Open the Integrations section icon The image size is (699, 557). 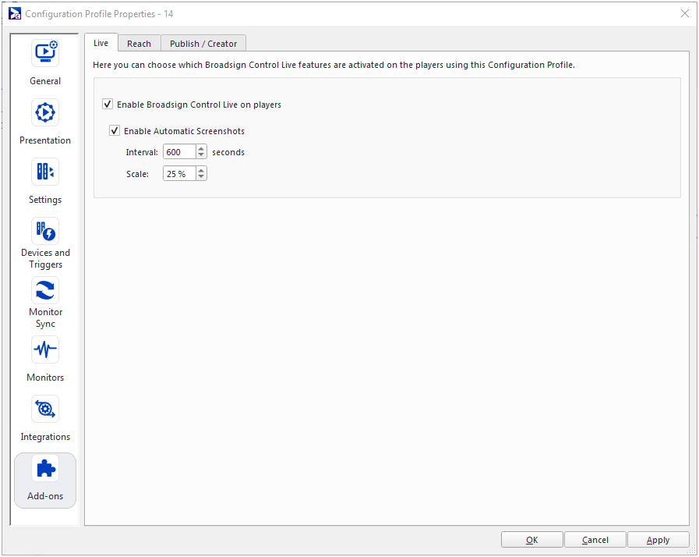[x=45, y=409]
